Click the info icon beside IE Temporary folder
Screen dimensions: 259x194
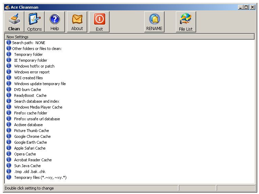point(9,60)
